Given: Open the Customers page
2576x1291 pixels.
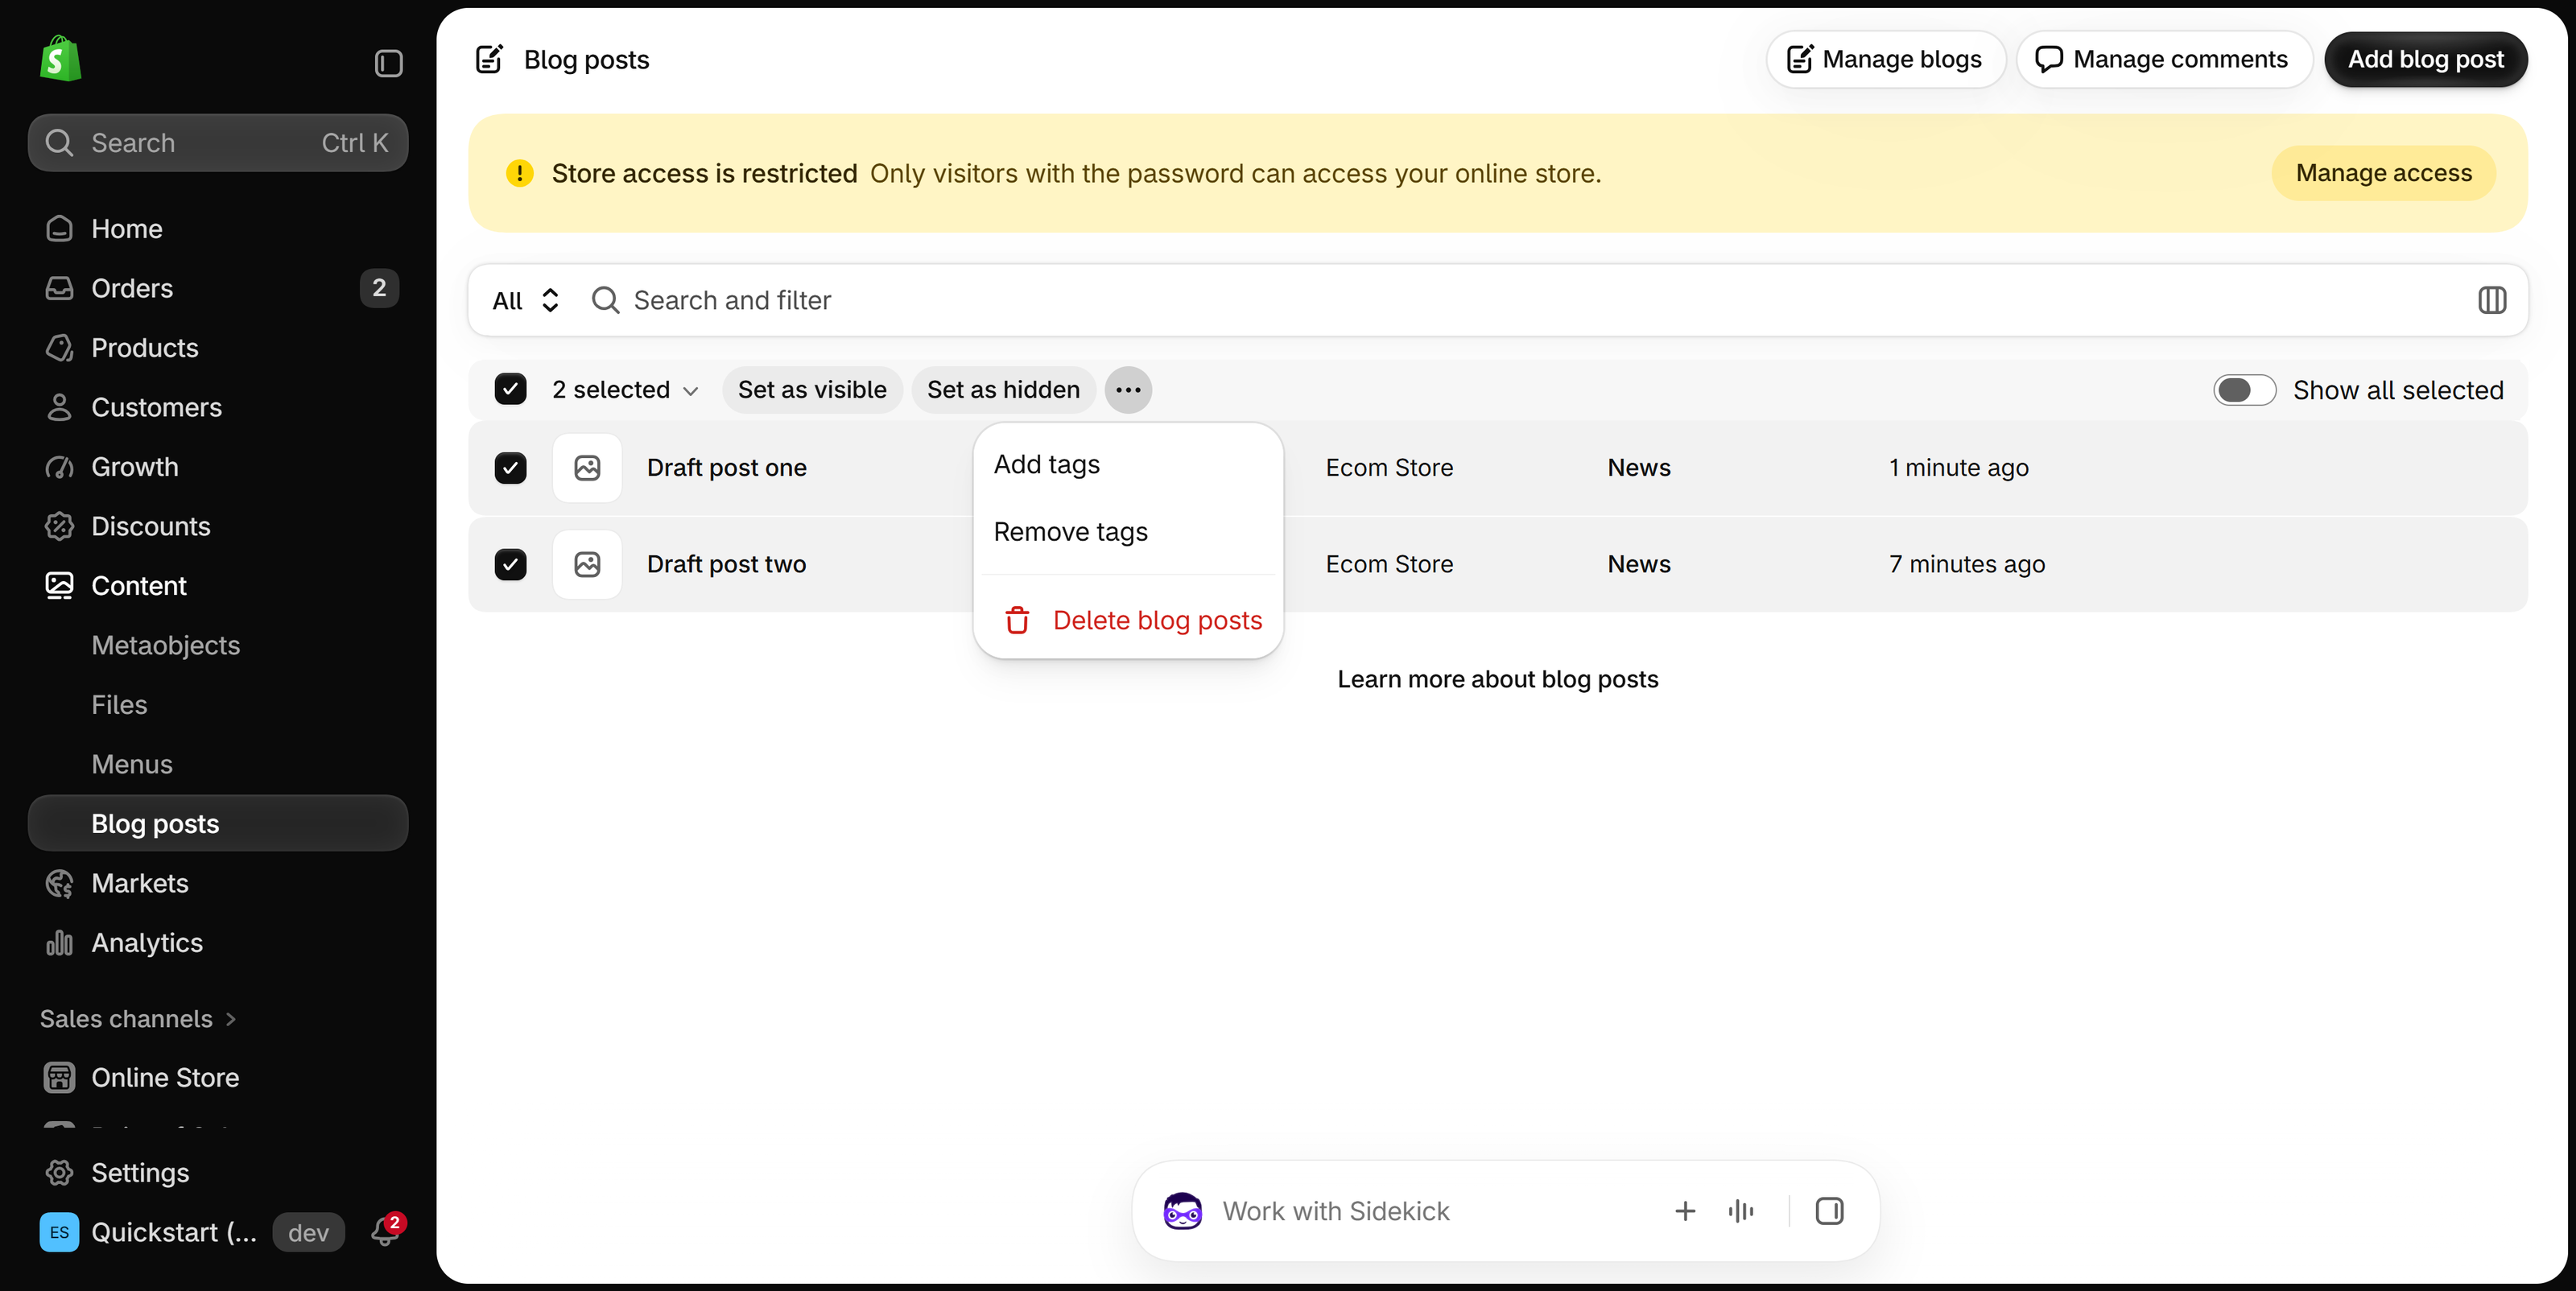Looking at the screenshot, I should pyautogui.click(x=218, y=407).
